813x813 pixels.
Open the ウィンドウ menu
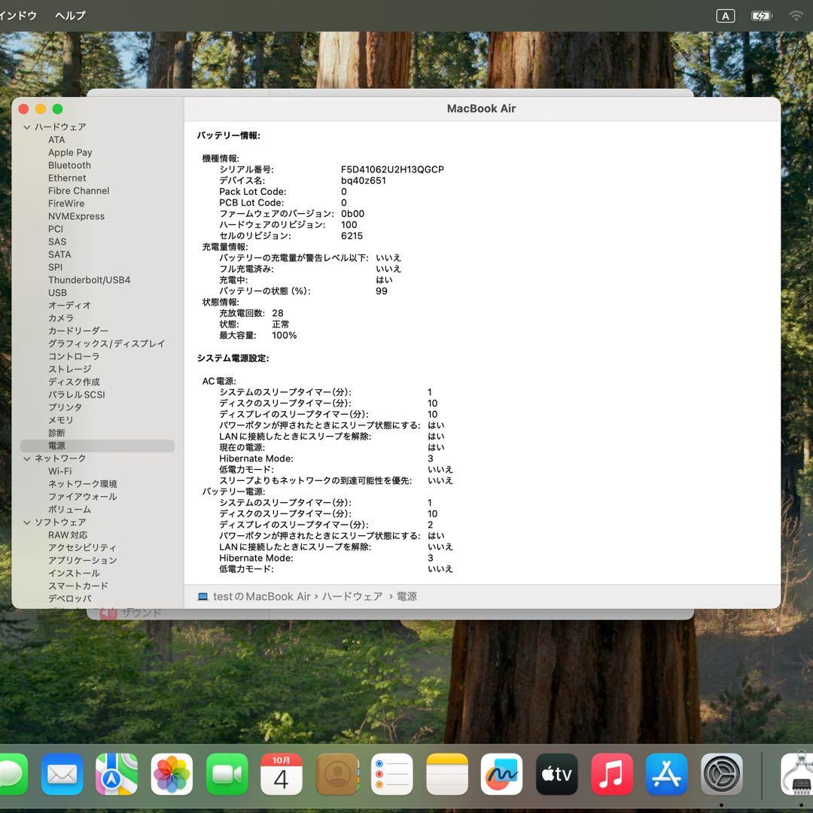19,15
